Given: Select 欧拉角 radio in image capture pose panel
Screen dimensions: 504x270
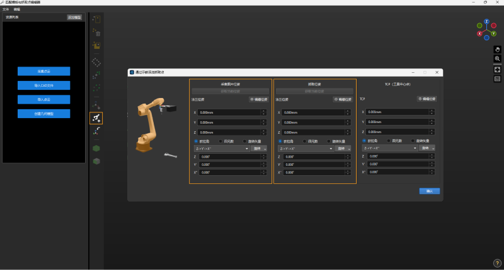Looking at the screenshot, I should point(196,141).
